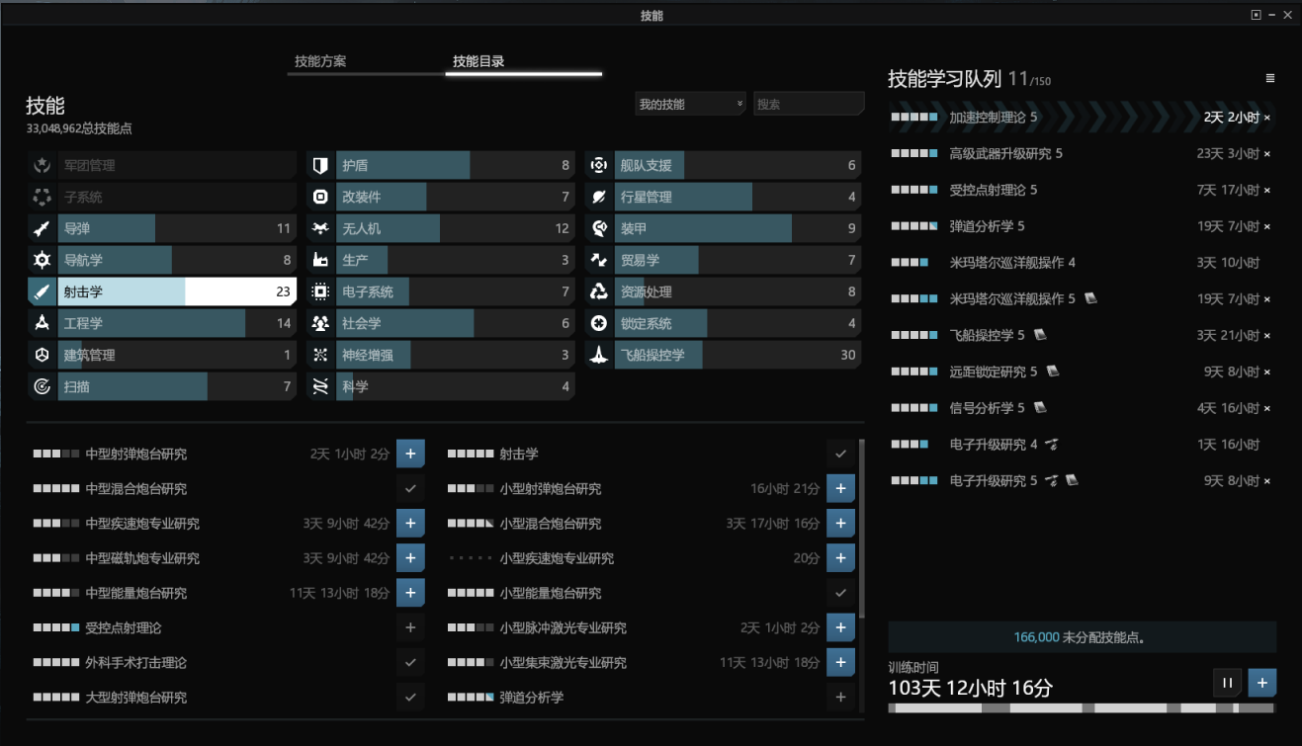Pause the skill training queue
Image resolution: width=1302 pixels, height=746 pixels.
[1227, 683]
